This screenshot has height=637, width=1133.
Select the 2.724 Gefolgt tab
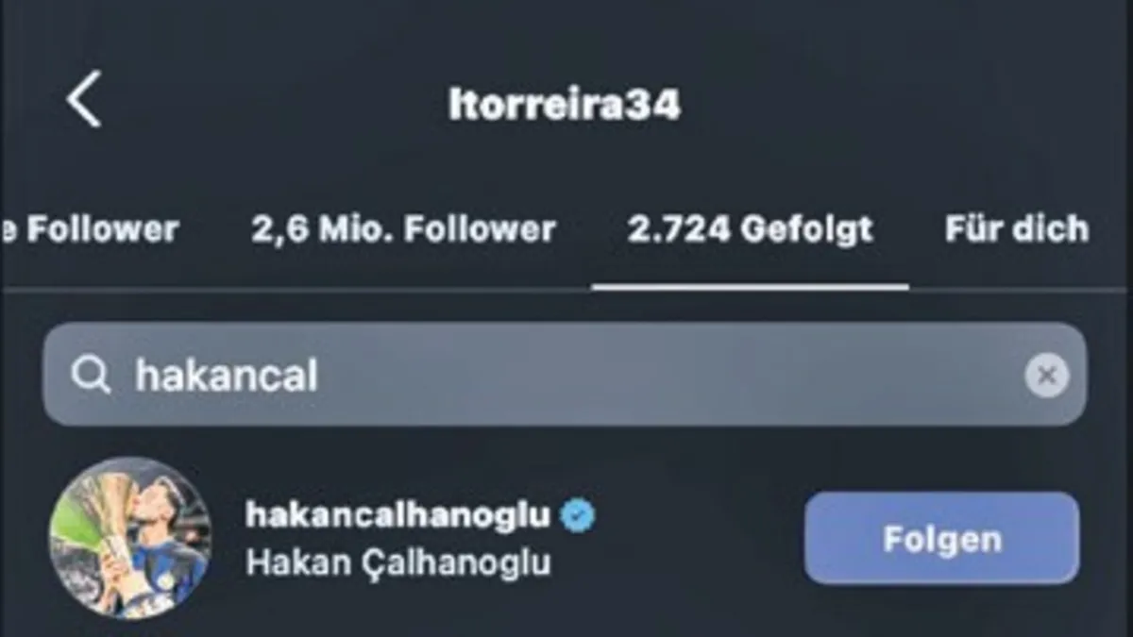pyautogui.click(x=751, y=229)
